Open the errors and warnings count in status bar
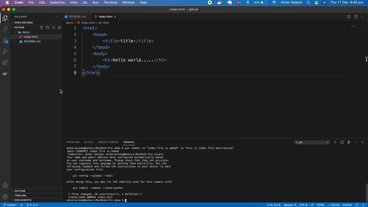Image resolution: width=368 pixels, height=207 pixels. 32,205
